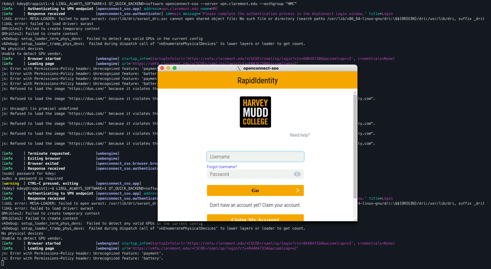Screen dimensions: 491x269
Task: Click the login page vertical scrollbar
Action: [355, 146]
